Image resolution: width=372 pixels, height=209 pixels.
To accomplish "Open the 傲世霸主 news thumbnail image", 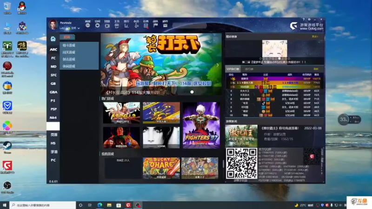I will (241, 136).
